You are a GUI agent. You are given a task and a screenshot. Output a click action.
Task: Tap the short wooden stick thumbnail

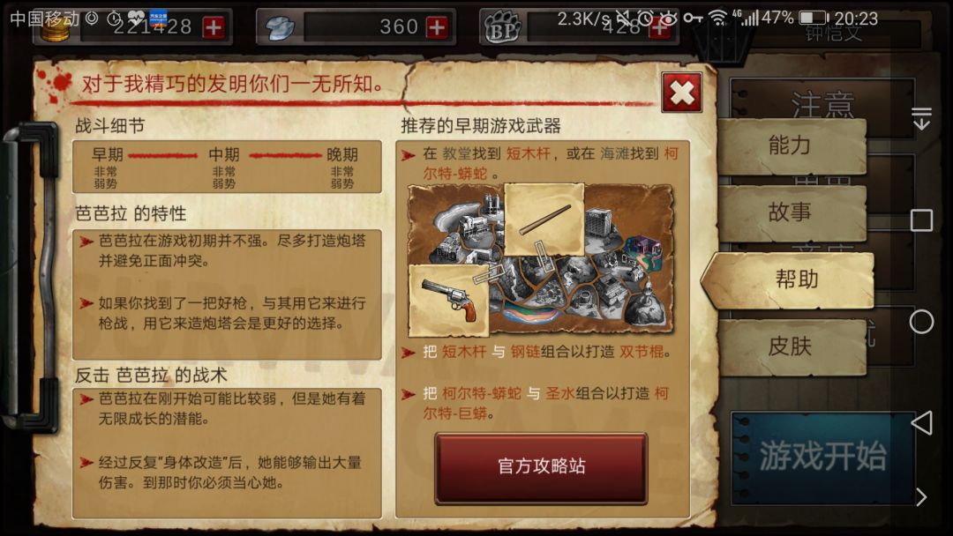tap(544, 220)
